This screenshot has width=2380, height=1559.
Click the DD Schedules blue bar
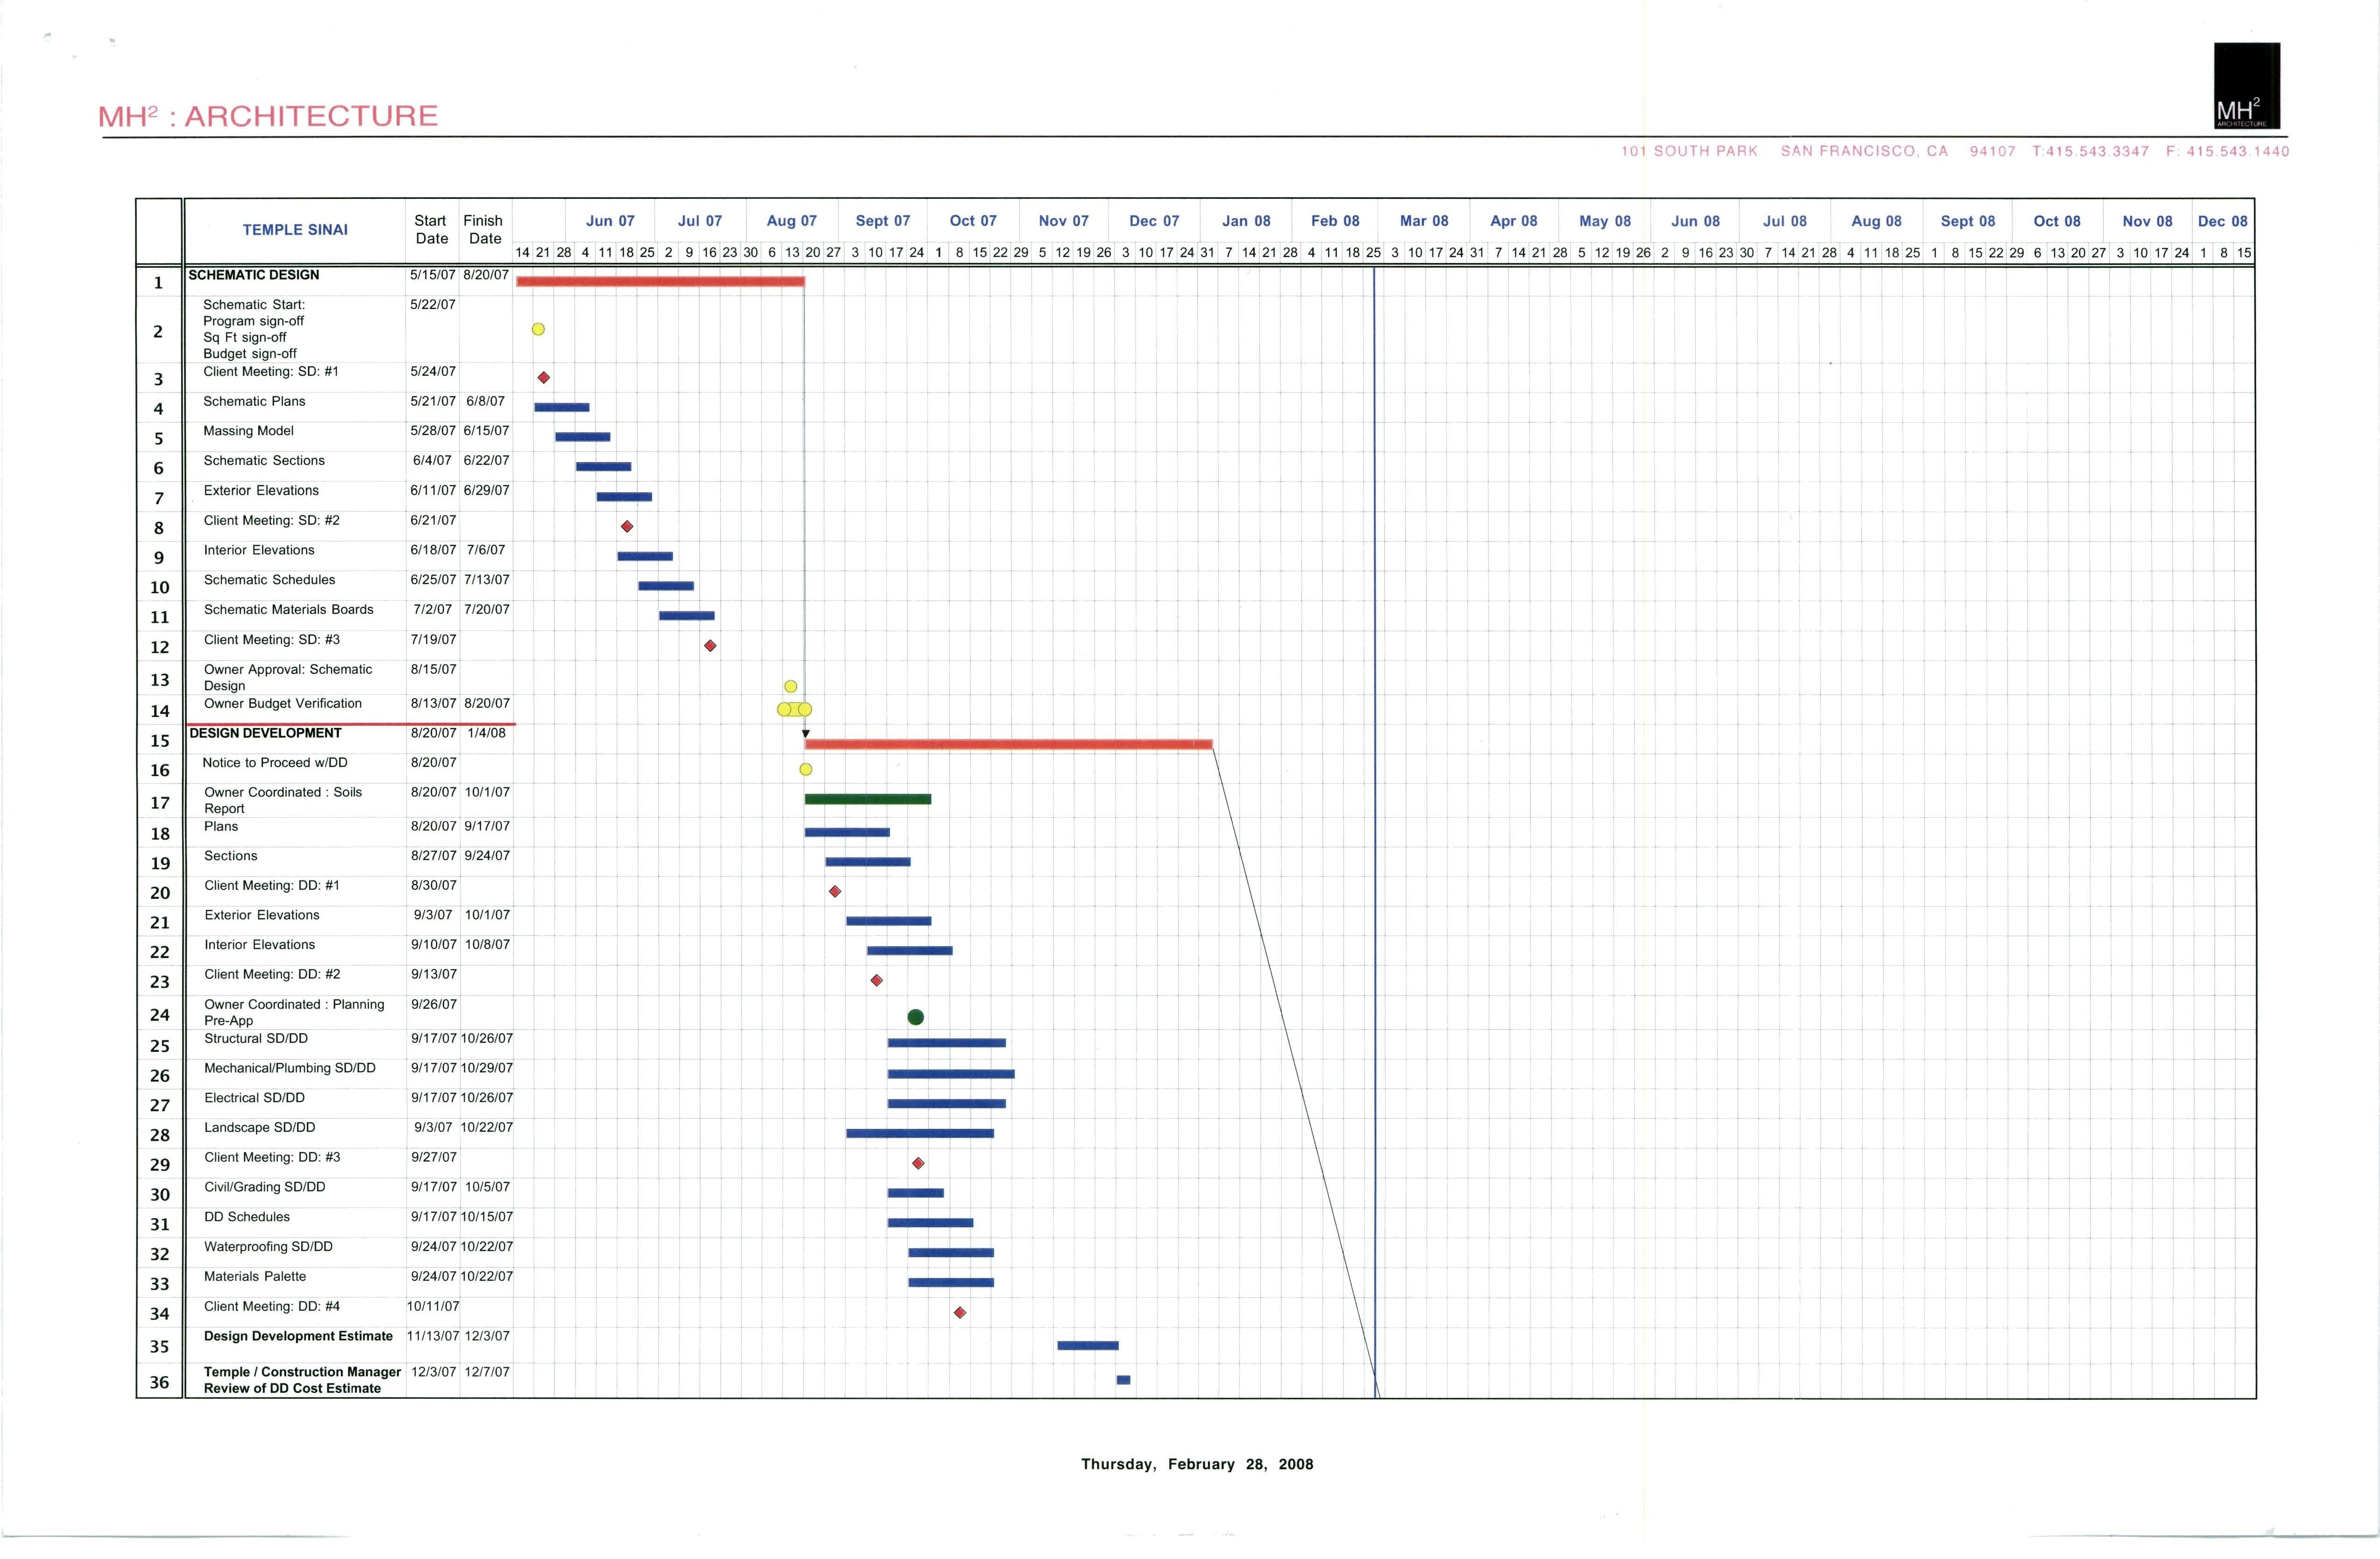[x=931, y=1223]
